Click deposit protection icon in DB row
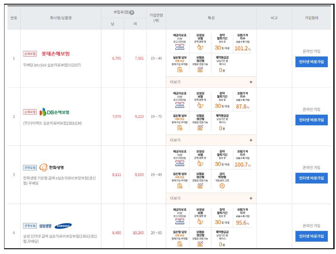Image resolution: width=336 pixels, height=254 pixels. tap(179, 105)
